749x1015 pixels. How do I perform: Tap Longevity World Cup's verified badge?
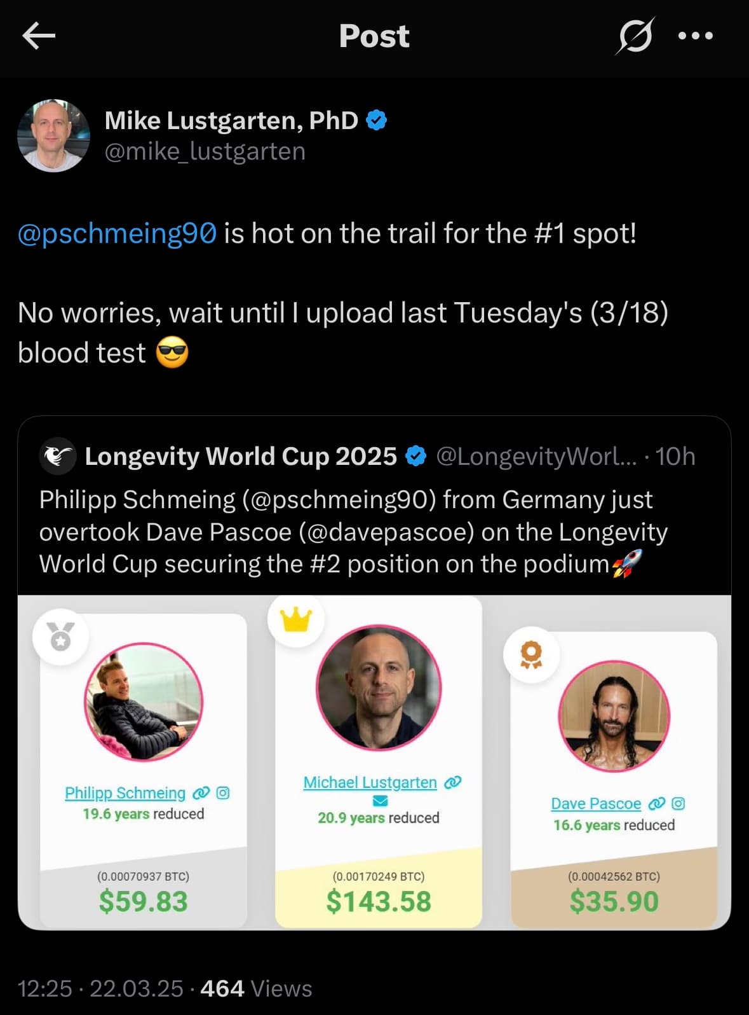[x=416, y=456]
